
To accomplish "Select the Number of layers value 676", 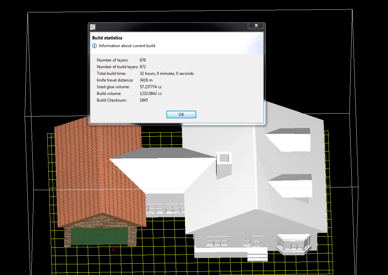I will 143,60.
